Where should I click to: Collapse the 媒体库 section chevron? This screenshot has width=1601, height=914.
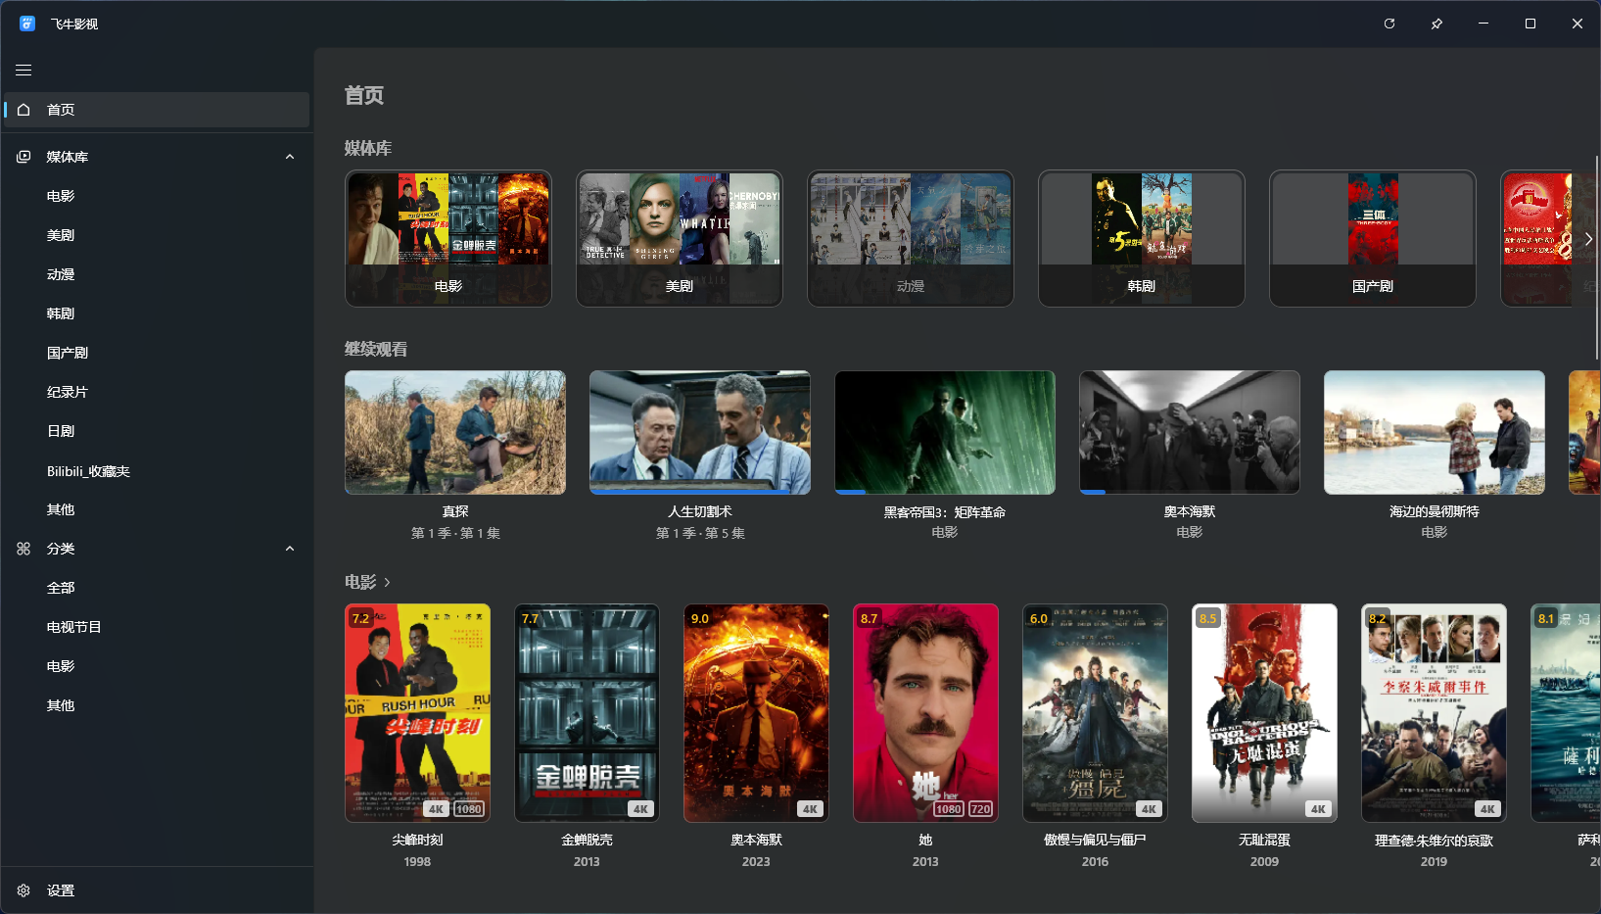(290, 157)
